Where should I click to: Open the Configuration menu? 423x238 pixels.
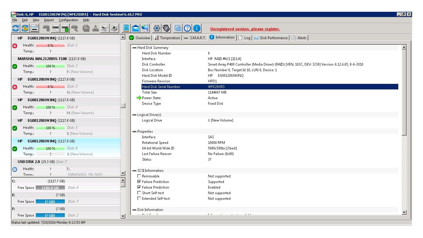pos(69,20)
